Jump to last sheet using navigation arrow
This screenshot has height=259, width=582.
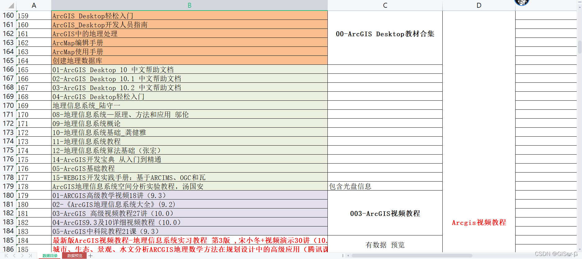tap(30, 256)
